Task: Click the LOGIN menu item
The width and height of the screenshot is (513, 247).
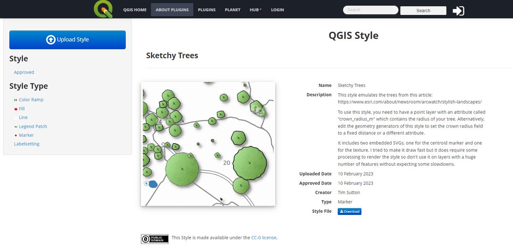Action: (277, 10)
